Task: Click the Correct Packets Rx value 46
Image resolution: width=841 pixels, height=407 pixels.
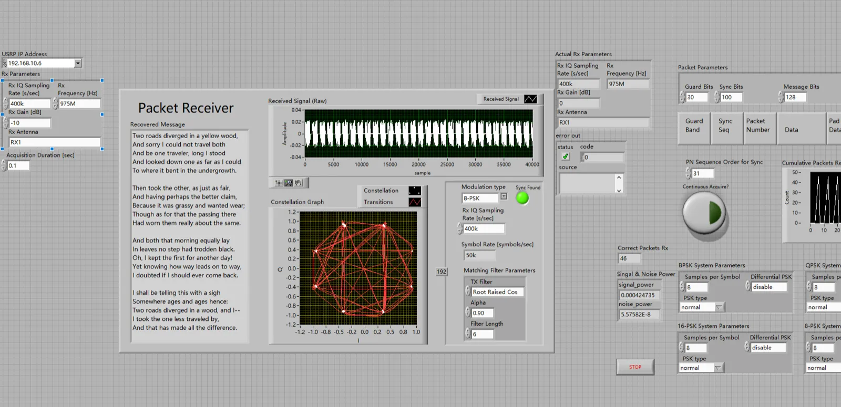Action: pos(629,258)
